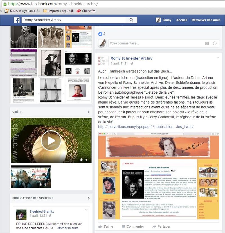This screenshot has height=233, width=225.
Task: Open woman in hat portrait thumbnail
Action: coord(51,62)
